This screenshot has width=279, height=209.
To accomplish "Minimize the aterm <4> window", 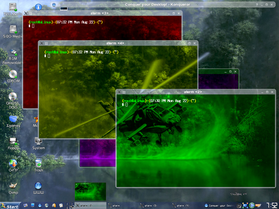I will pyautogui.click(x=184, y=43).
